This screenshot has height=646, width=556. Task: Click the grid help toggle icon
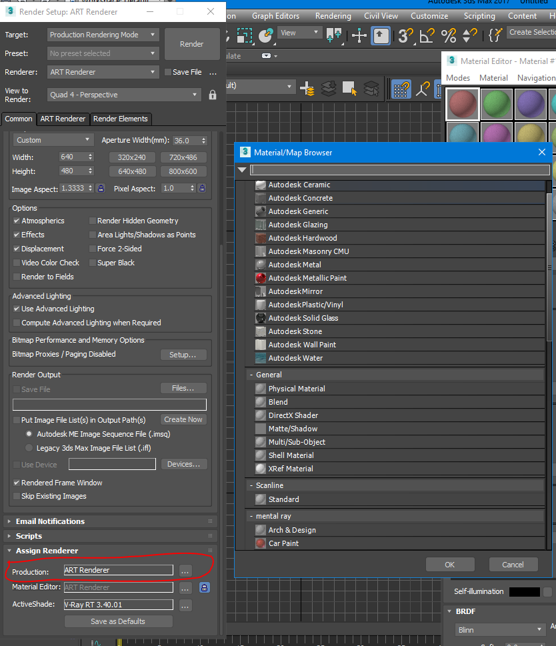pyautogui.click(x=401, y=89)
